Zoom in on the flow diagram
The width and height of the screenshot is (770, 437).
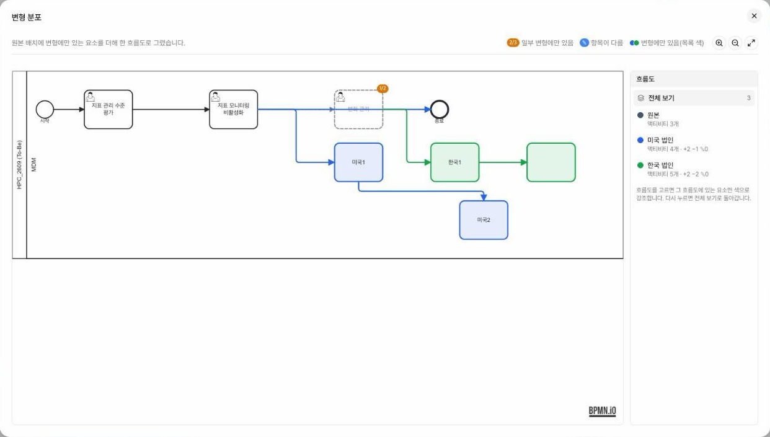click(719, 43)
